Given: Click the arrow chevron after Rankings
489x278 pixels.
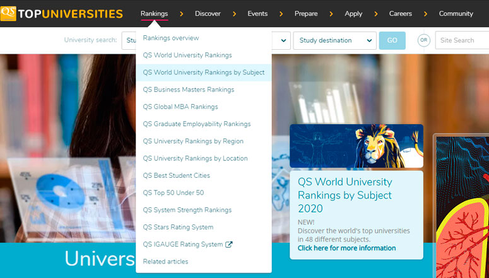Looking at the screenshot, I should coord(182,14).
